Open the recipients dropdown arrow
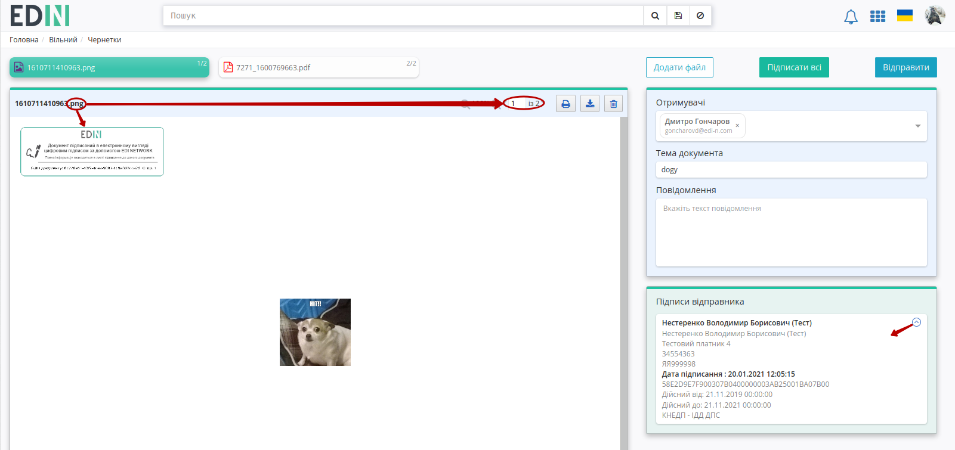Viewport: 955px width, 450px height. [x=917, y=126]
